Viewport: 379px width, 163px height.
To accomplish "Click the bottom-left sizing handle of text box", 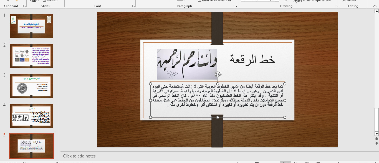I will pyautogui.click(x=150, y=117).
